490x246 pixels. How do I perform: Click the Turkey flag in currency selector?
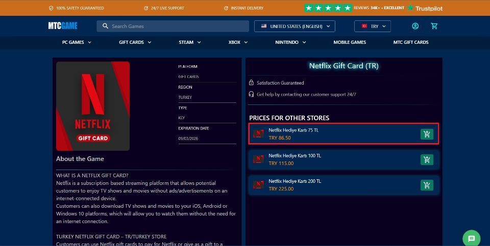coord(364,26)
